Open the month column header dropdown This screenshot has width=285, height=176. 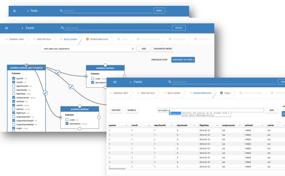149,125
